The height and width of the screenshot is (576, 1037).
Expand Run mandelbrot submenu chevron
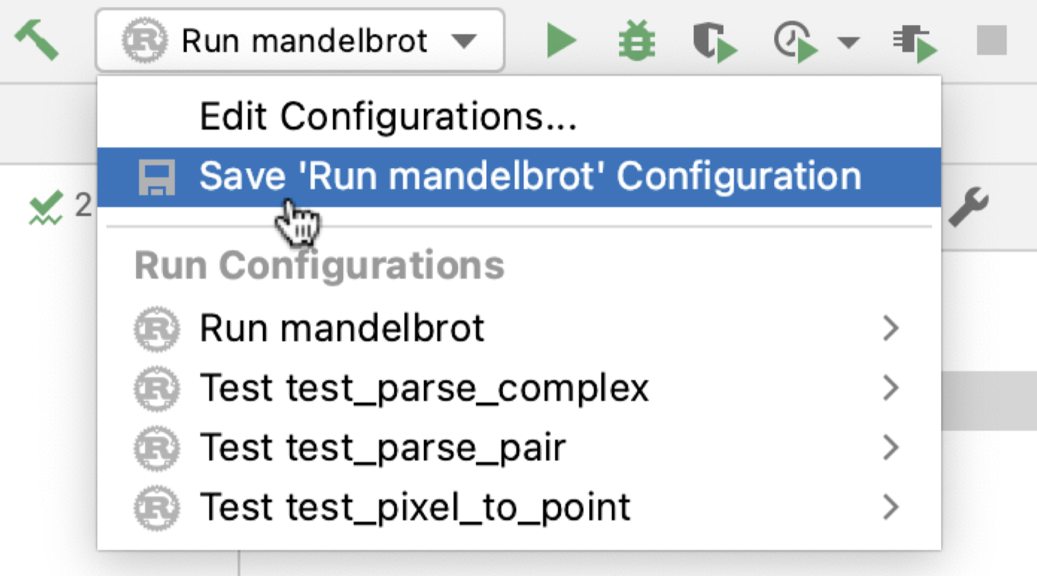click(x=891, y=329)
